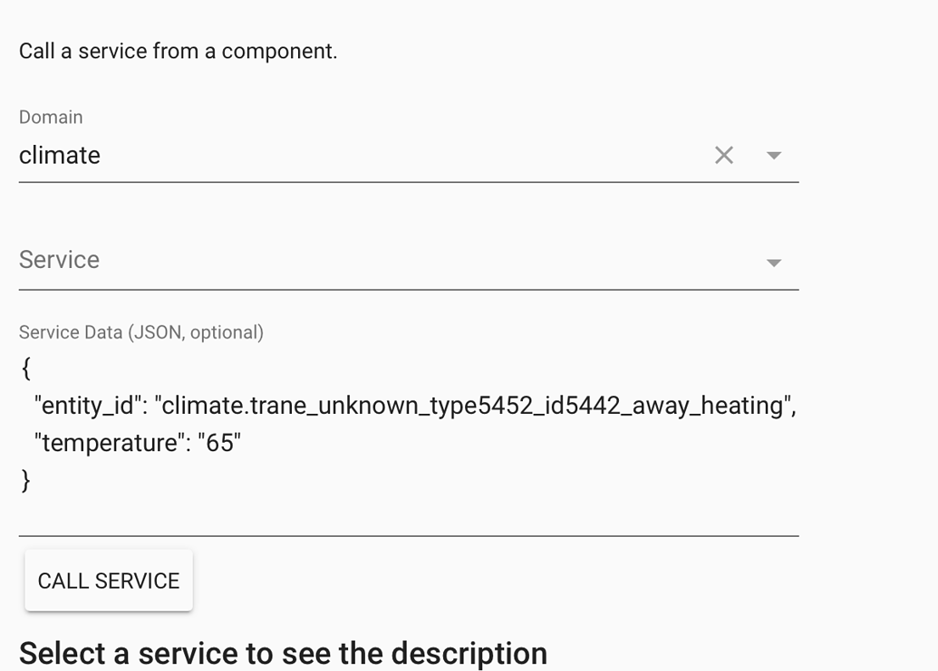This screenshot has height=671, width=938.
Task: Click the 'Select a service' description heading
Action: (283, 653)
